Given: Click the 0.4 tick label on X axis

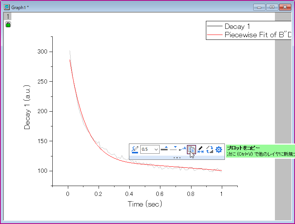Looking at the screenshot, I should pyautogui.click(x=129, y=194).
